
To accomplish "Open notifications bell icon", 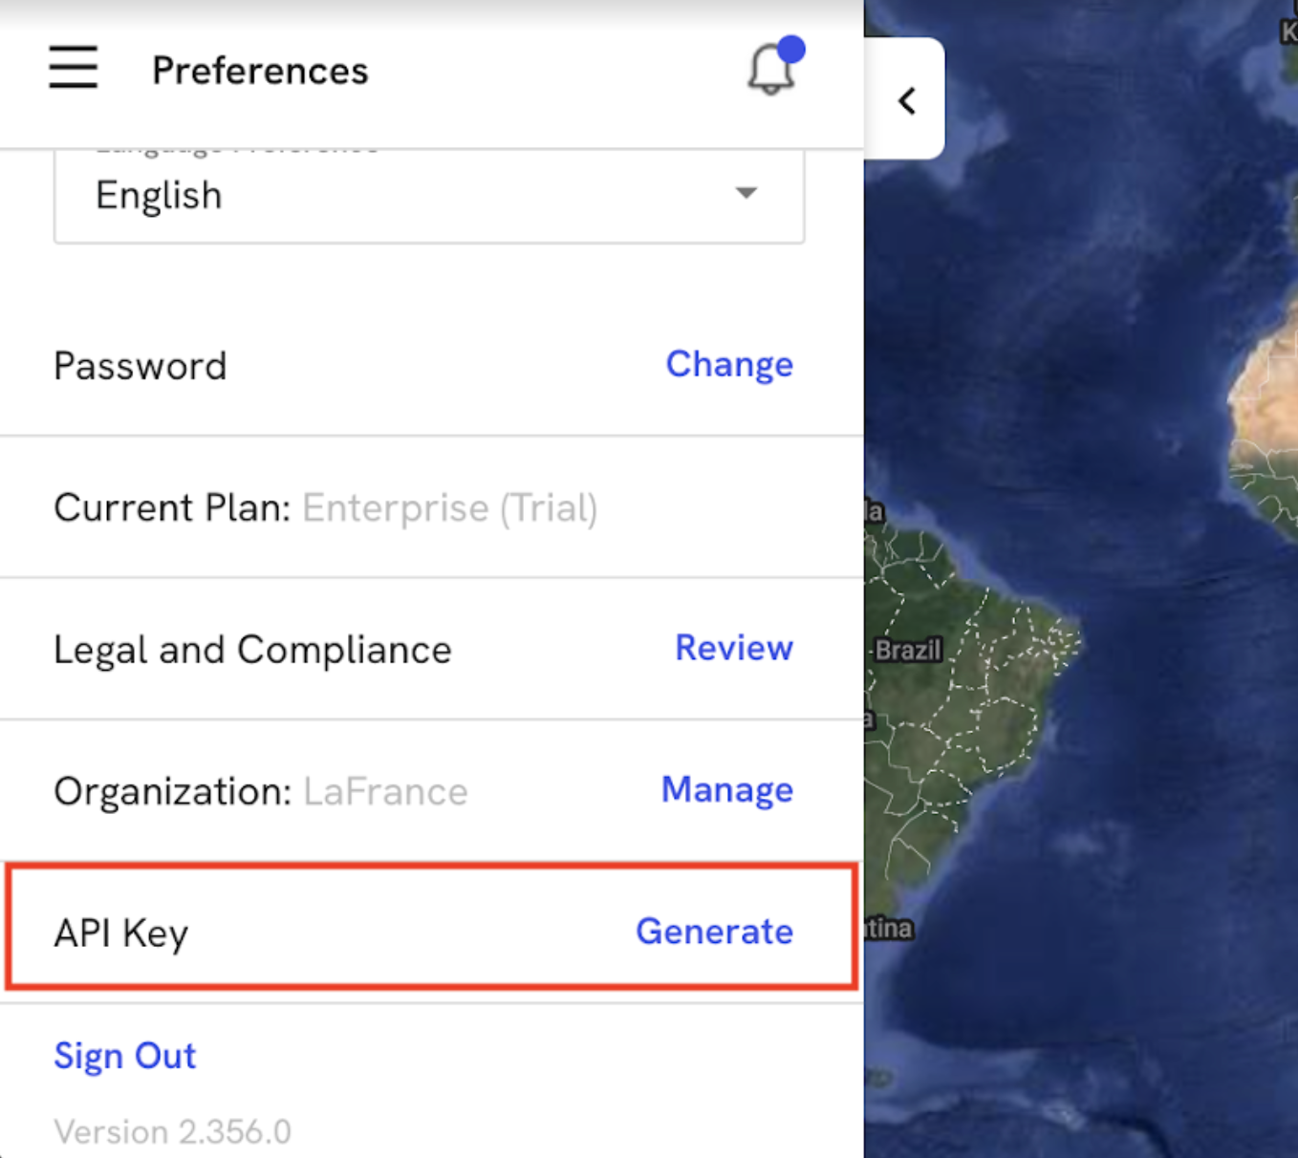I will tap(771, 70).
